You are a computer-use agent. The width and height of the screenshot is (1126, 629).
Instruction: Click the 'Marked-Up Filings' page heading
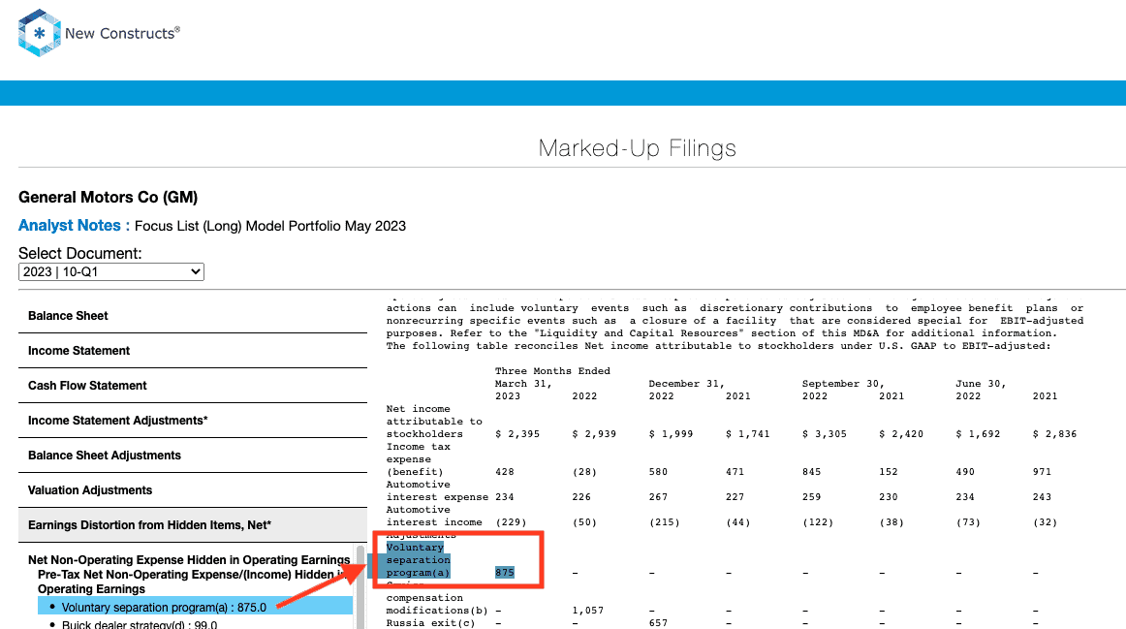coord(638,148)
